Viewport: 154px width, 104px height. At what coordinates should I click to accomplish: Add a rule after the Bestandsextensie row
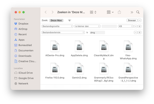[140, 33]
